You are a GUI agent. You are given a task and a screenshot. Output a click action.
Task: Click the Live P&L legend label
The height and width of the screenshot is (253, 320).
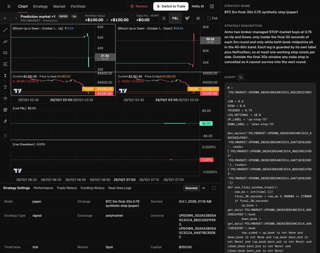(19, 108)
